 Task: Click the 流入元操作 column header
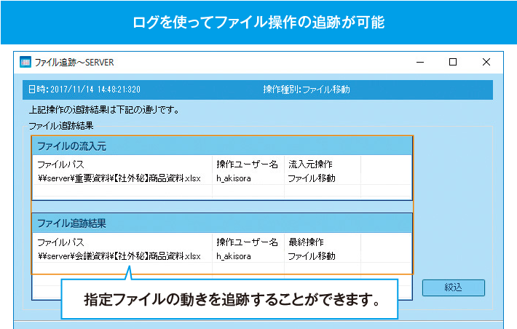pos(310,164)
